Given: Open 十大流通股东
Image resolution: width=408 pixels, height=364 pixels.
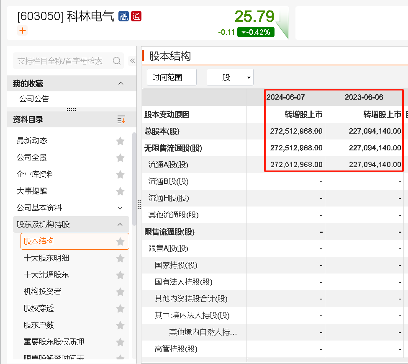Looking at the screenshot, I should pos(46,275).
